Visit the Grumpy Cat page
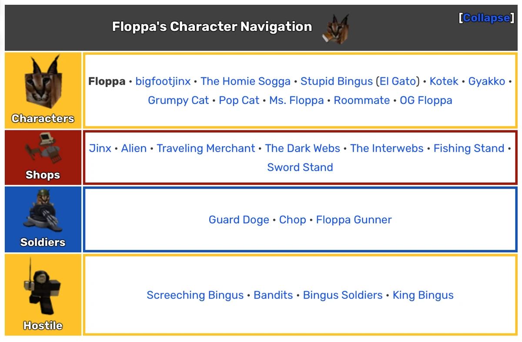Screen dimensions: 522x342 point(178,100)
